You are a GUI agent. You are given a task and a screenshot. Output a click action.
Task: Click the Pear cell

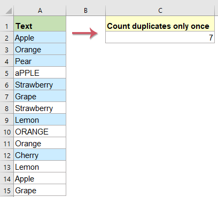point(40,61)
